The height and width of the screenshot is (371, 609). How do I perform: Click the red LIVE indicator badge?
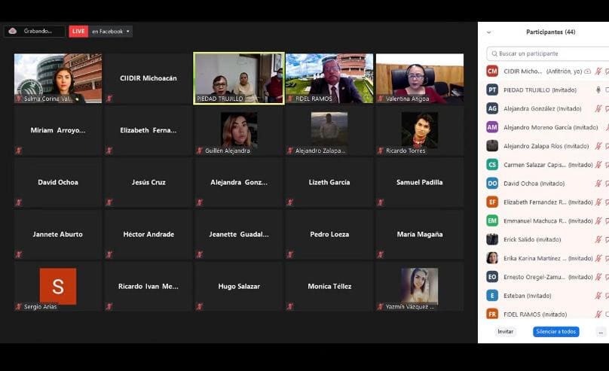pos(78,31)
